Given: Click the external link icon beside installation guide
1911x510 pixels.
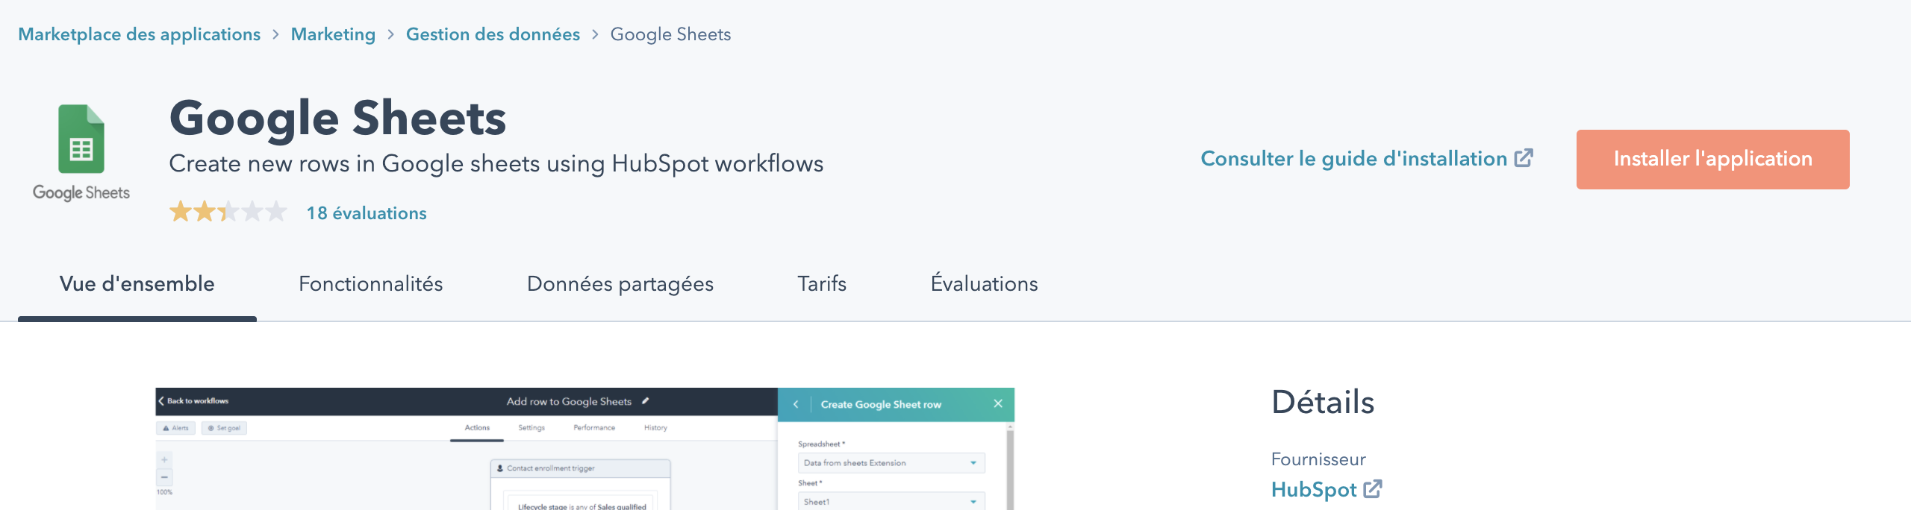Looking at the screenshot, I should (1524, 158).
